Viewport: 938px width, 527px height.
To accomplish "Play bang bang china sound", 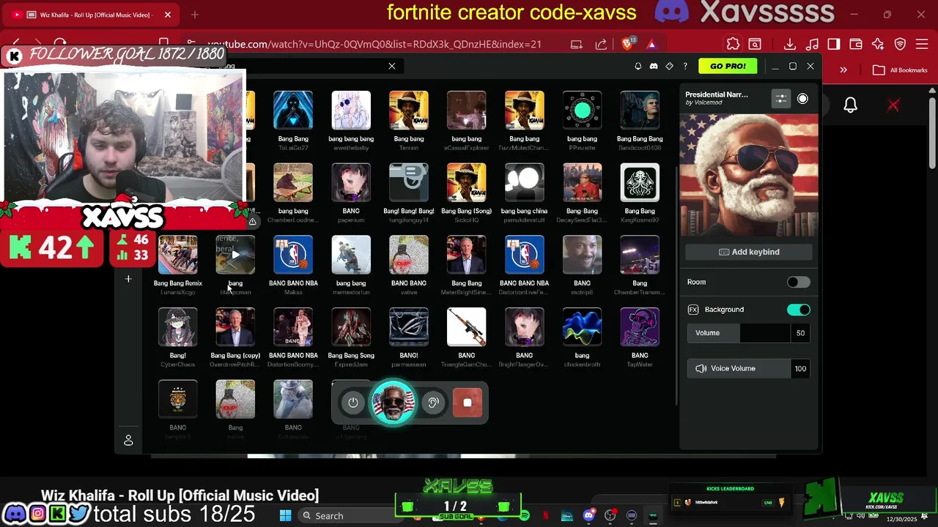I will [525, 183].
